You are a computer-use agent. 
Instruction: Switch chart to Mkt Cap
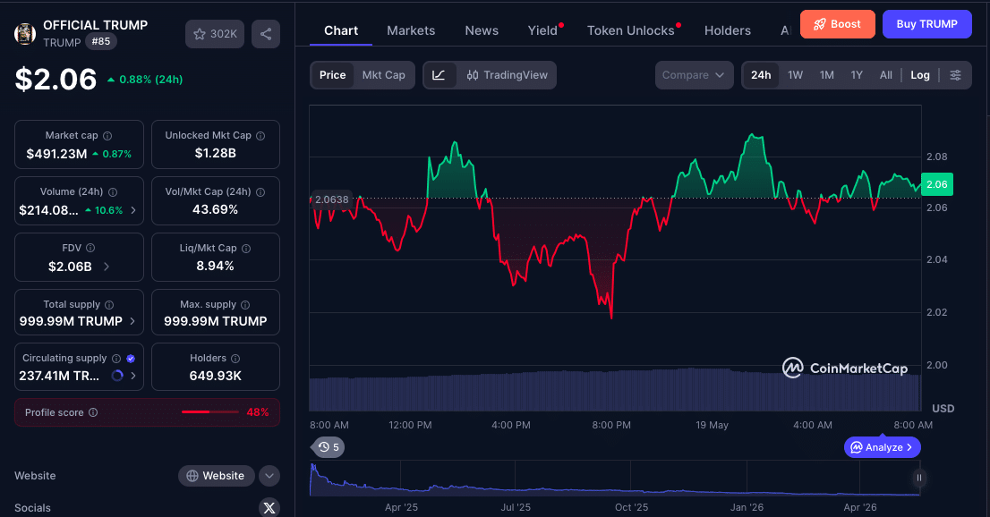tap(383, 75)
